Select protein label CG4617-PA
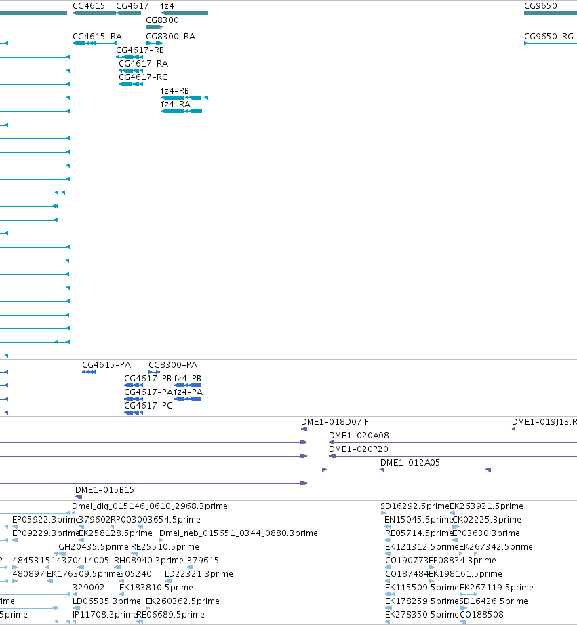 pos(148,392)
